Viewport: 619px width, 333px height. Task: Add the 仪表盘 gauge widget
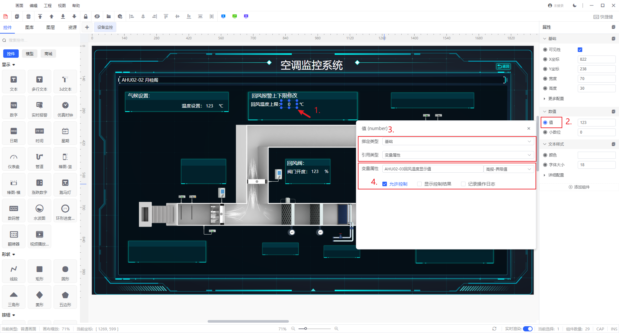[14, 160]
